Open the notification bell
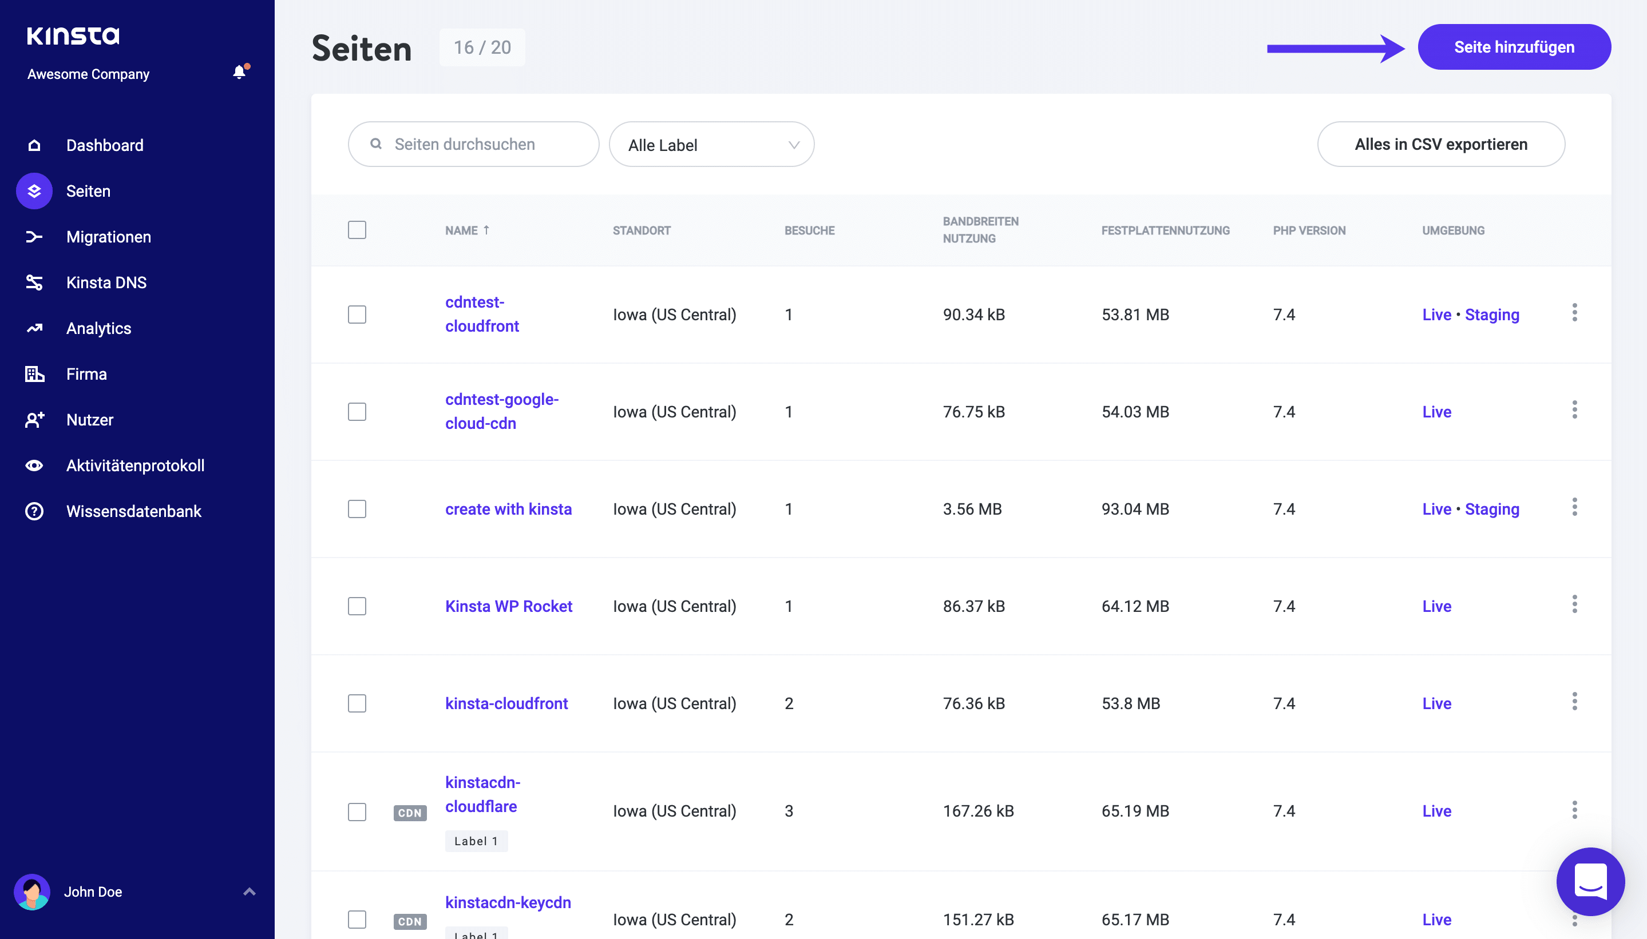Screen dimensions: 1647x939 [239, 71]
